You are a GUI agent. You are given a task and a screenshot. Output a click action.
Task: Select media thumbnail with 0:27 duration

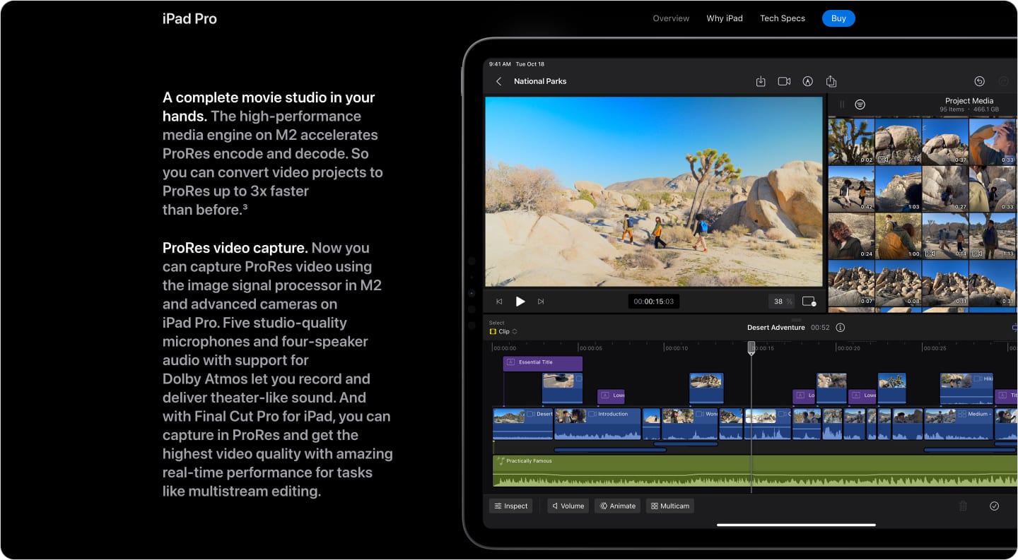(x=945, y=189)
